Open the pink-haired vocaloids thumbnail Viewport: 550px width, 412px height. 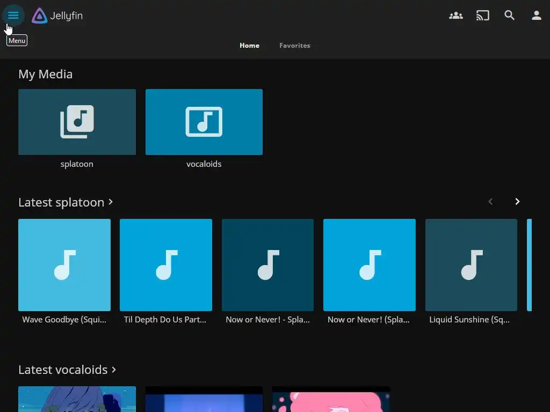(331, 399)
